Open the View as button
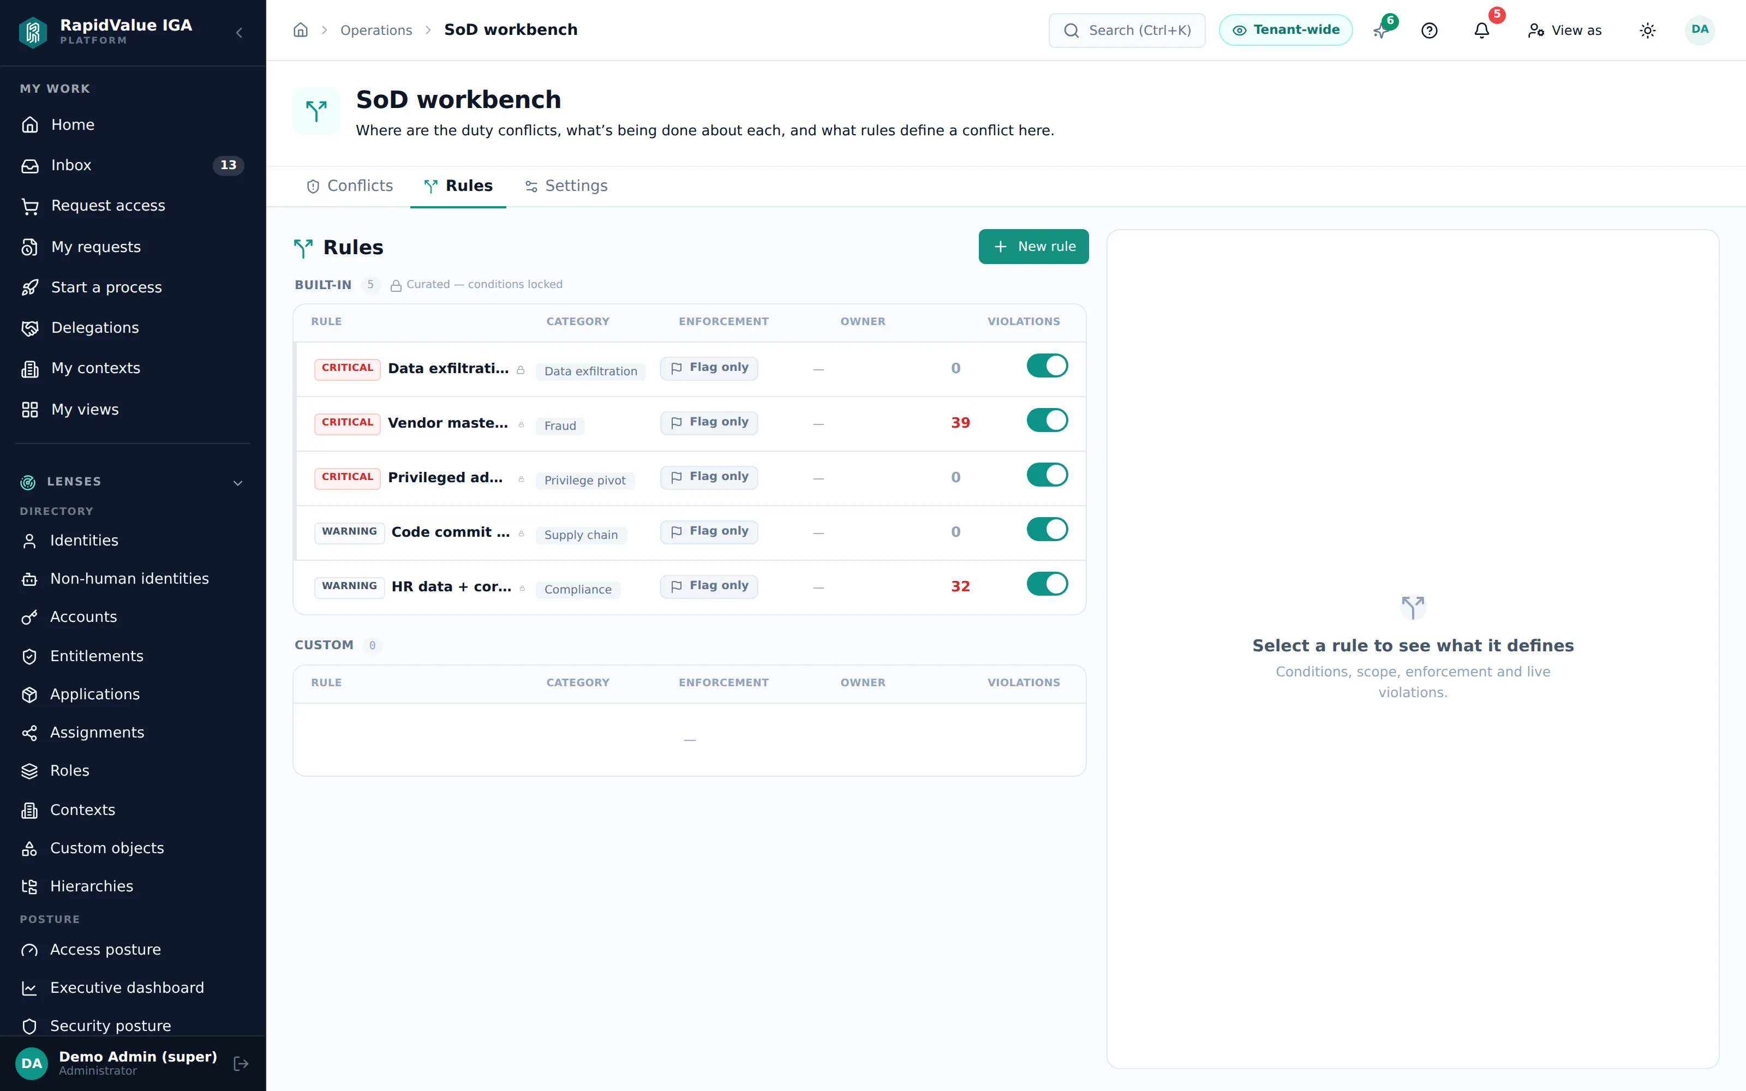Image resolution: width=1746 pixels, height=1091 pixels. [1564, 31]
